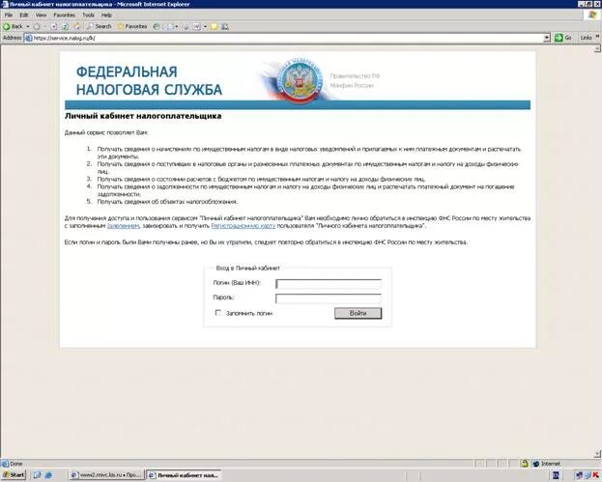Click the IE page icon in title bar
This screenshot has width=602, height=482.
click(x=6, y=4)
